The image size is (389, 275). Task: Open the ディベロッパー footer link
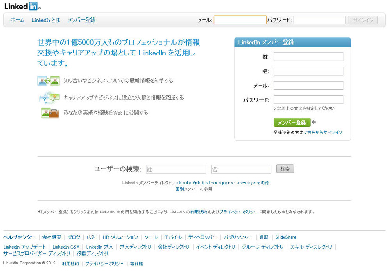click(203, 237)
